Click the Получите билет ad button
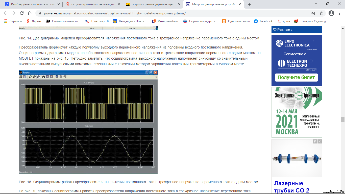The image size is (345, 194). click(296, 78)
